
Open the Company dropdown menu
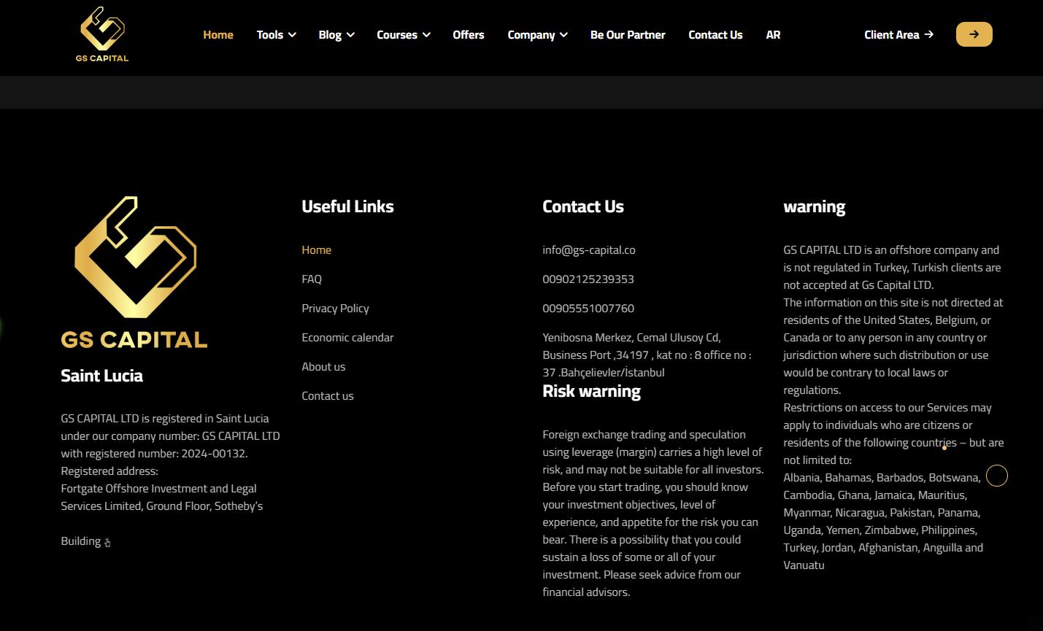pos(537,34)
